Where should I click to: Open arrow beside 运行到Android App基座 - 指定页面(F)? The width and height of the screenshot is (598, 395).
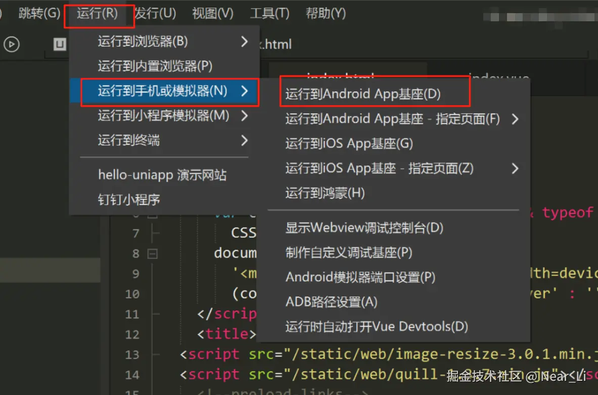[515, 119]
